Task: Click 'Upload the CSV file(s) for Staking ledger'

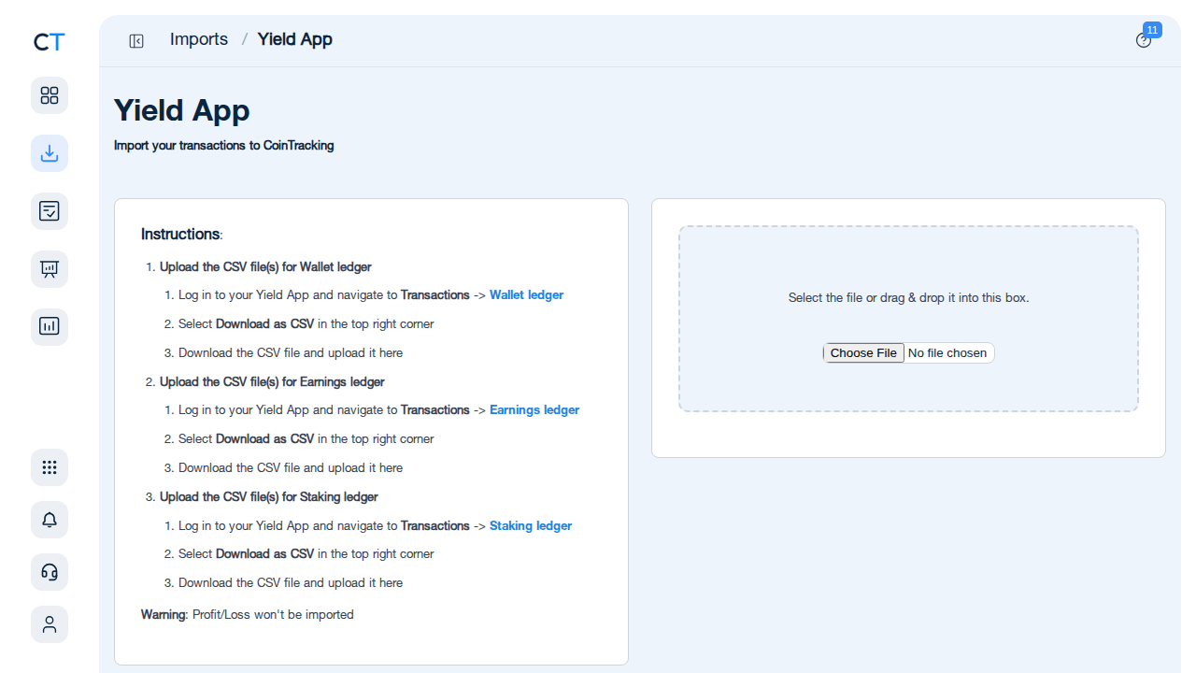Action: click(x=269, y=496)
